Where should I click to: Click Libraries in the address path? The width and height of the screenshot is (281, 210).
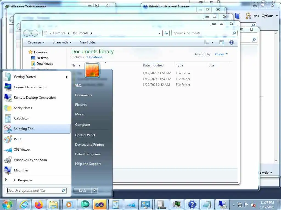(x=59, y=33)
